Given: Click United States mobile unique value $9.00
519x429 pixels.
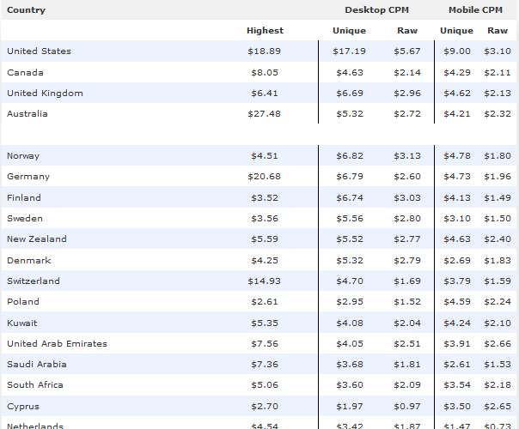Looking at the screenshot, I should tap(458, 51).
